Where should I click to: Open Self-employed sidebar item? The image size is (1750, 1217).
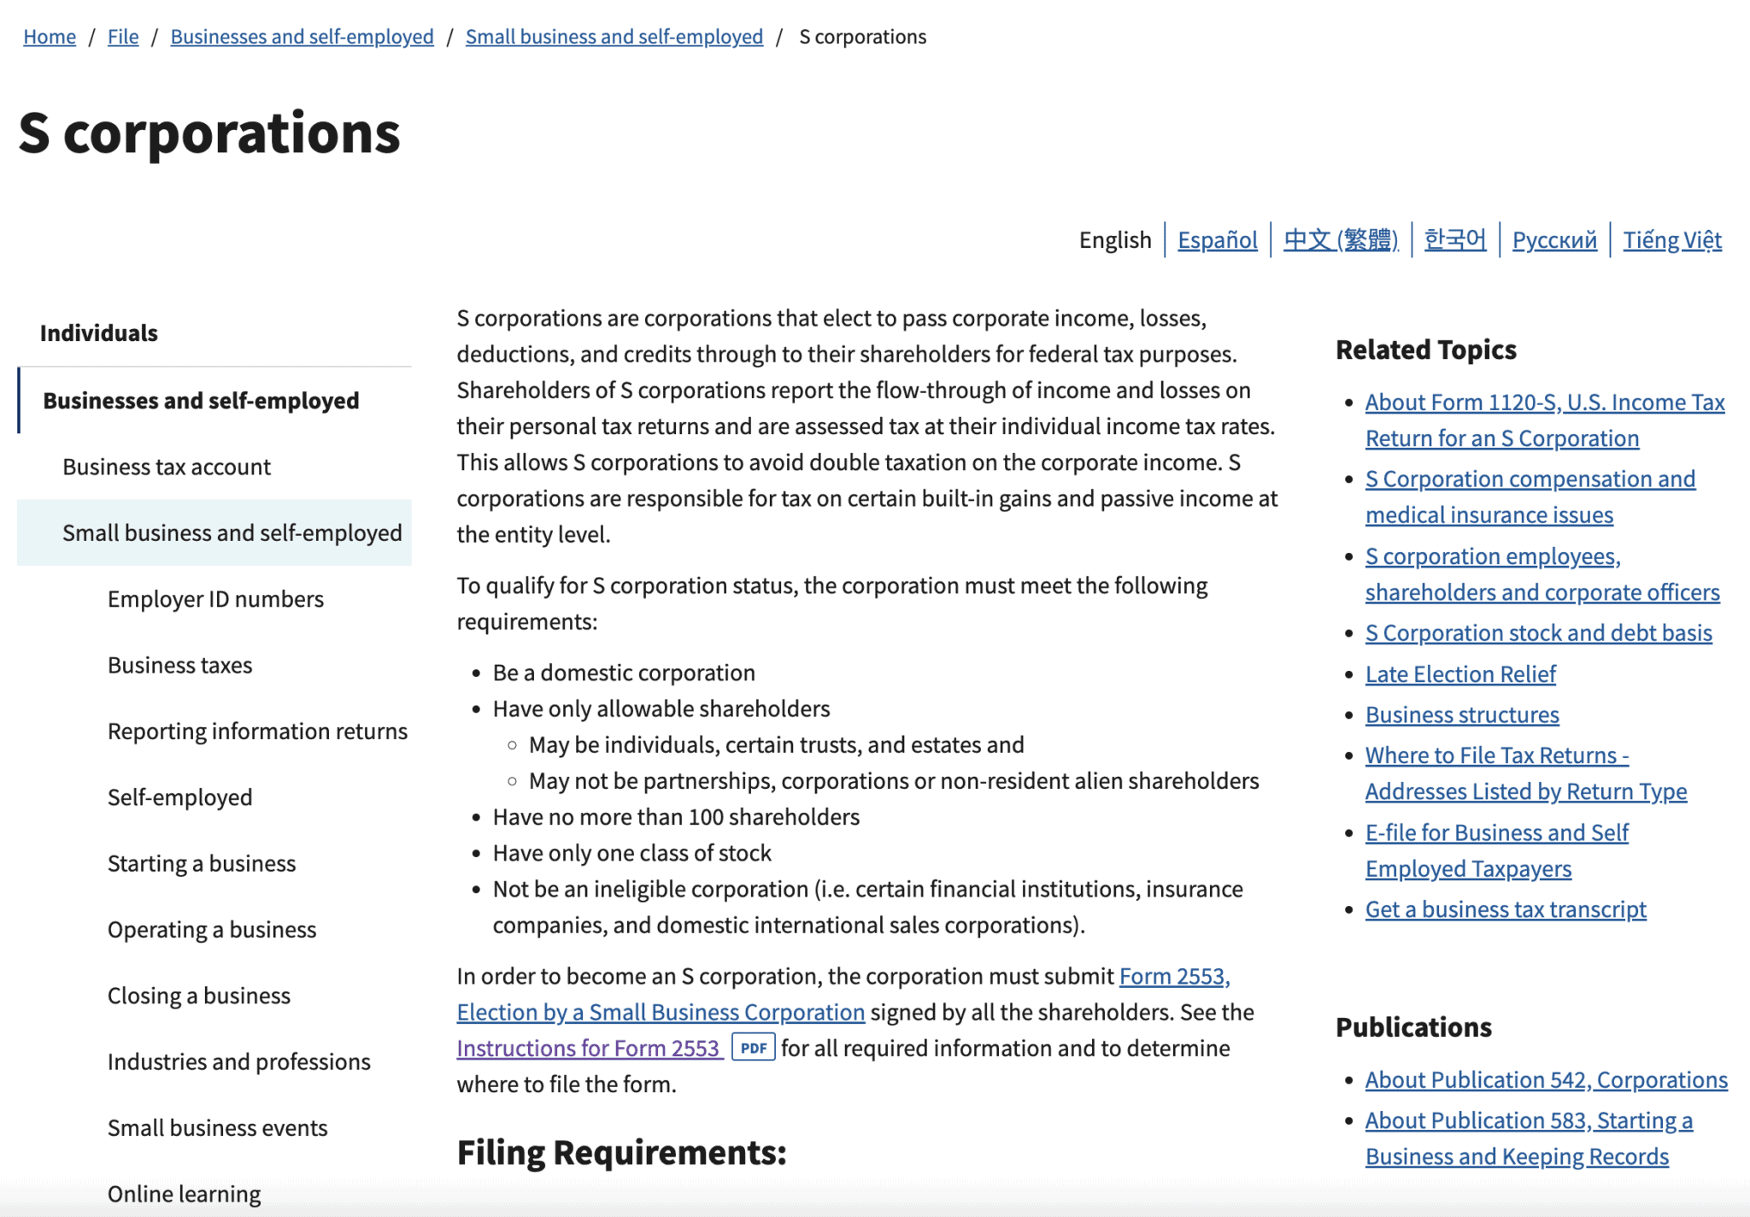click(180, 797)
